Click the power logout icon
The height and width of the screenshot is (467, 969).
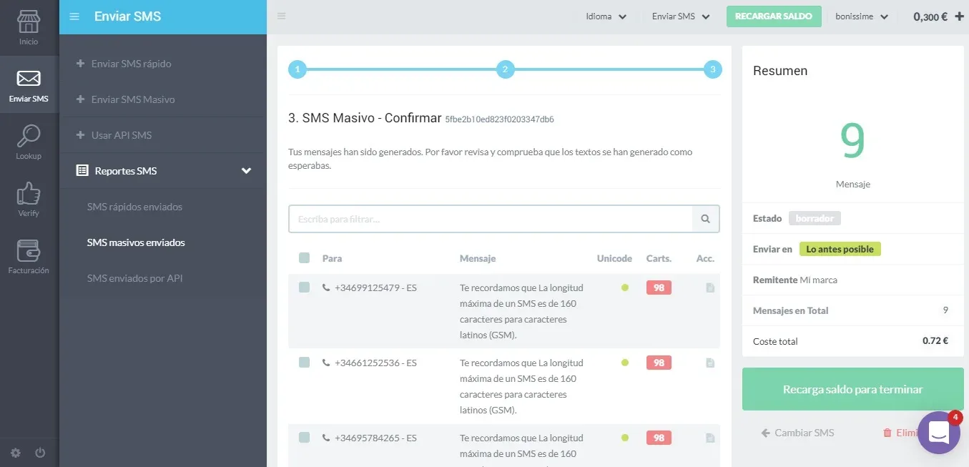40,453
